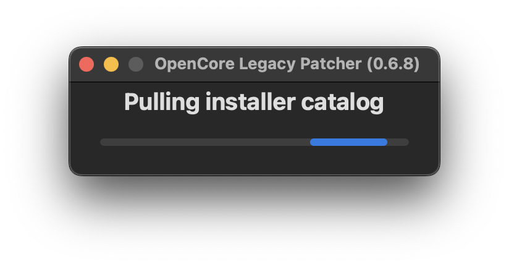
Task: Close the OpenCore Legacy Patcher window
Action: coord(86,64)
